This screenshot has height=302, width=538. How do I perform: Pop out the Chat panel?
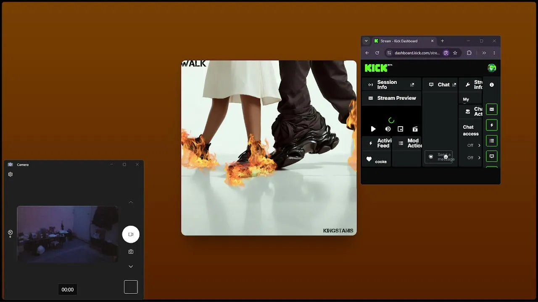coord(454,85)
